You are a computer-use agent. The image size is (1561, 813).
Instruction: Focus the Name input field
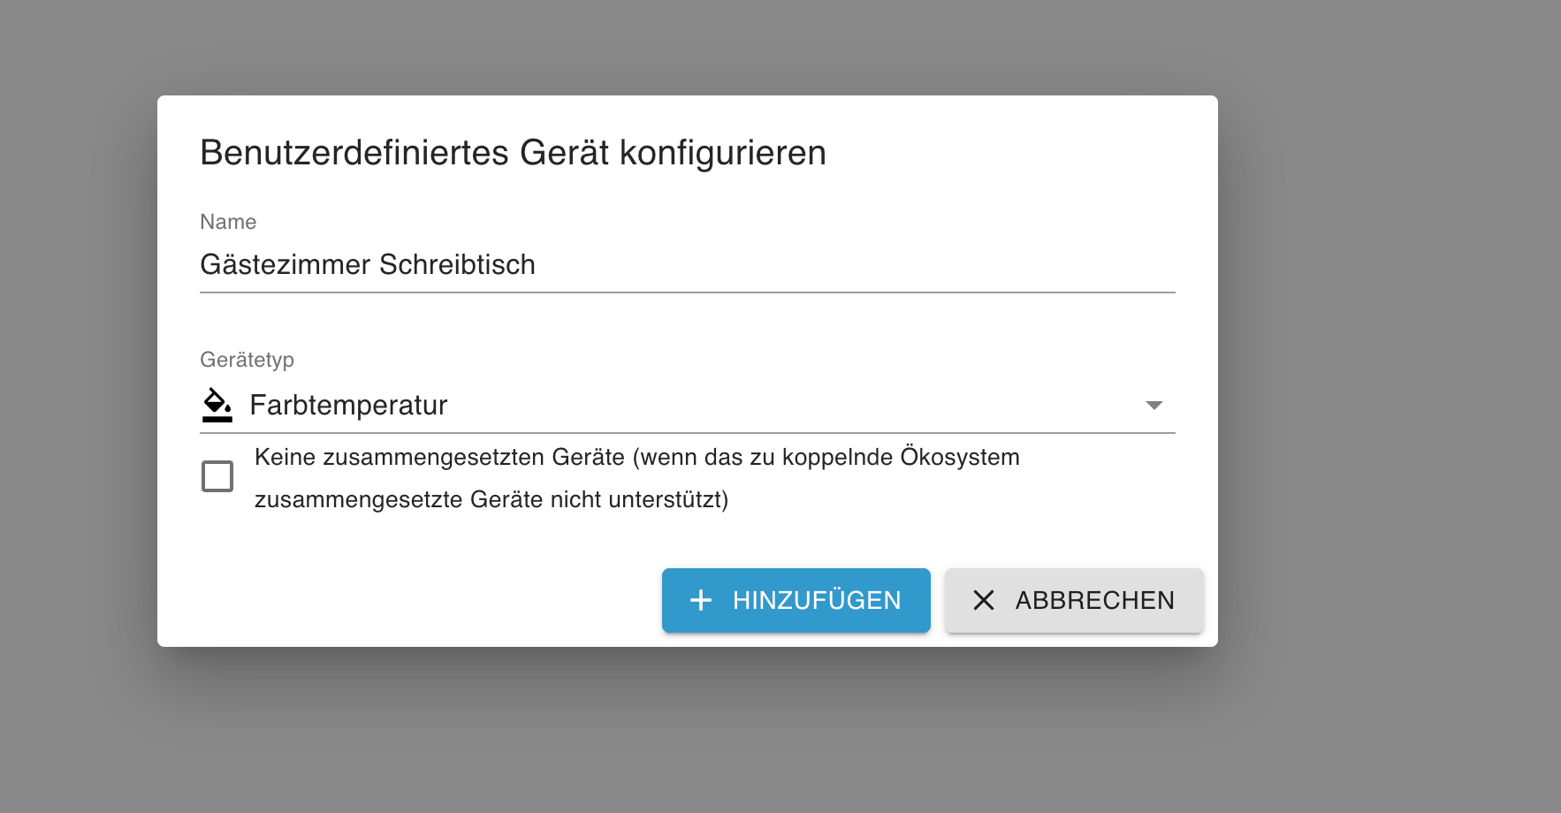686,265
